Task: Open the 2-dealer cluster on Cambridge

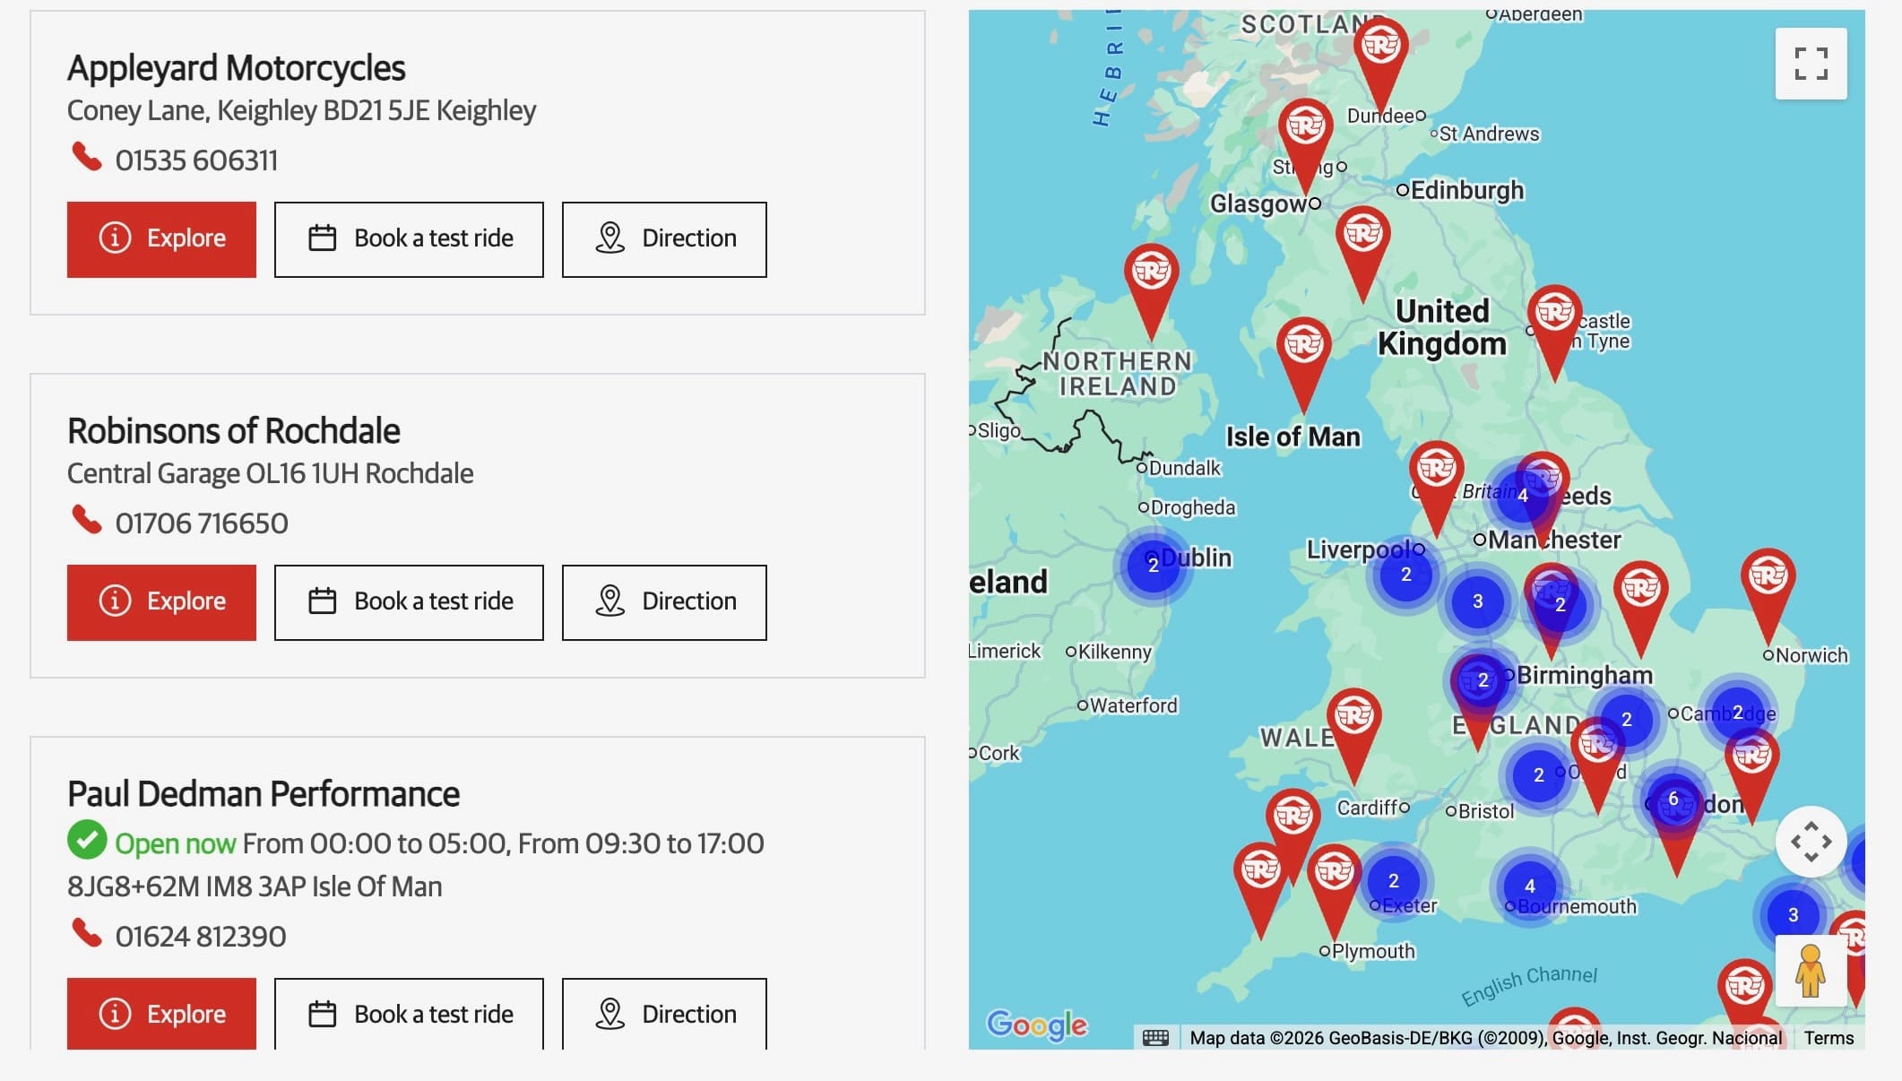Action: click(x=1737, y=713)
